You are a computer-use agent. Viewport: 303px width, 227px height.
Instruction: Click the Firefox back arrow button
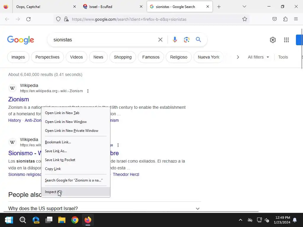point(7,19)
